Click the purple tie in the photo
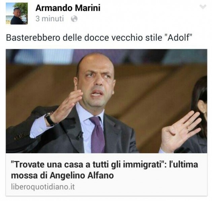 click(98, 135)
